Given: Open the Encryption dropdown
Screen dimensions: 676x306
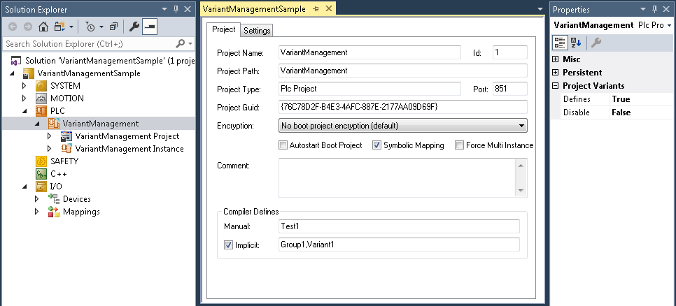Looking at the screenshot, I should (x=521, y=126).
